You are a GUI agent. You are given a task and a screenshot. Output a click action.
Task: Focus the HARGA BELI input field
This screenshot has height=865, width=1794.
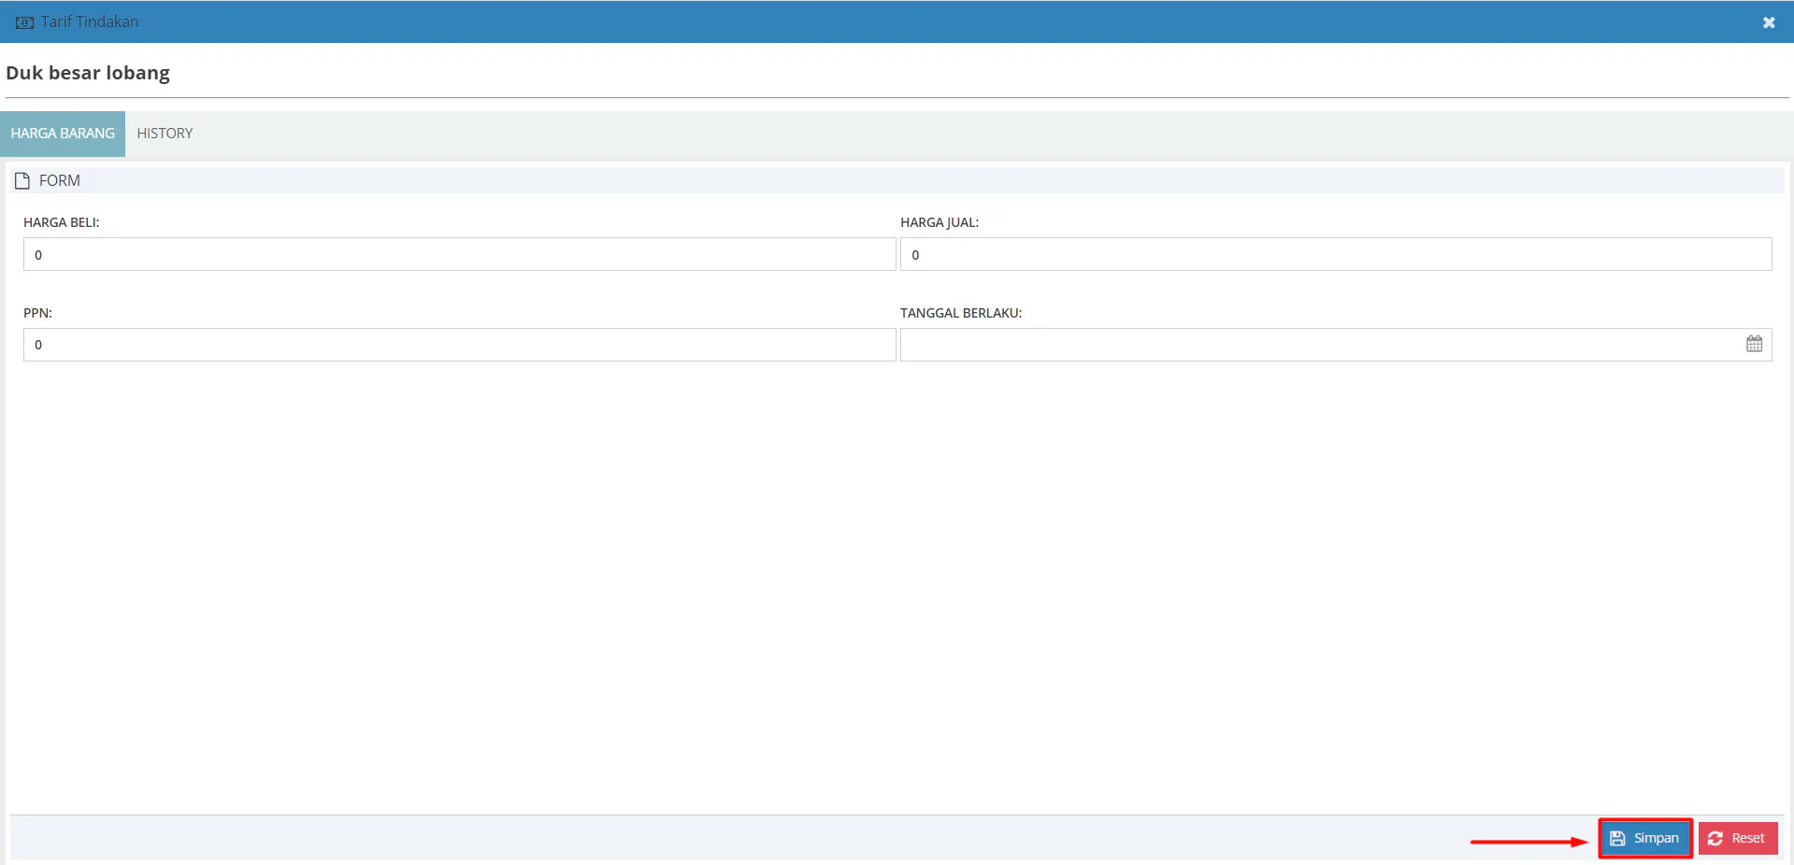coord(459,254)
